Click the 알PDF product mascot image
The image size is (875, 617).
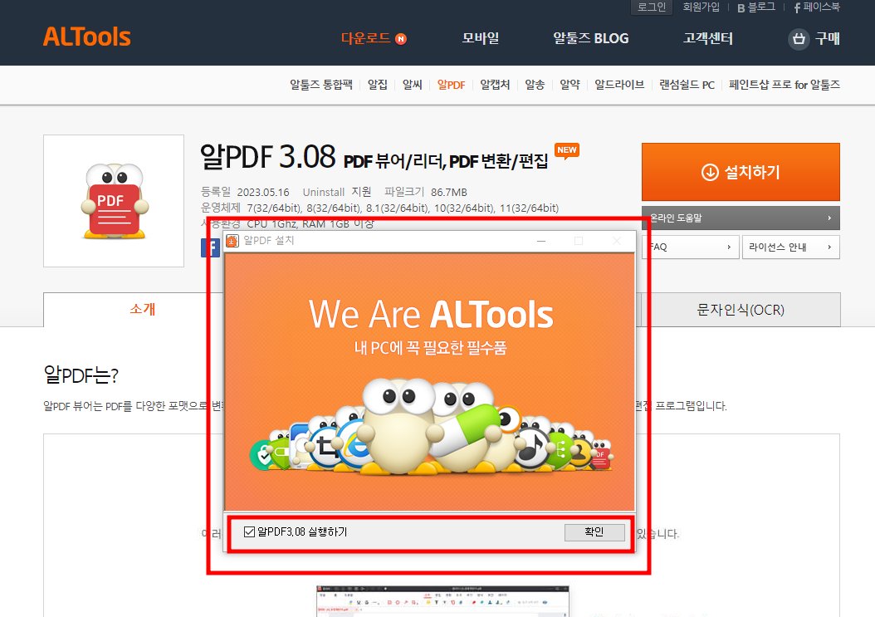pyautogui.click(x=114, y=201)
